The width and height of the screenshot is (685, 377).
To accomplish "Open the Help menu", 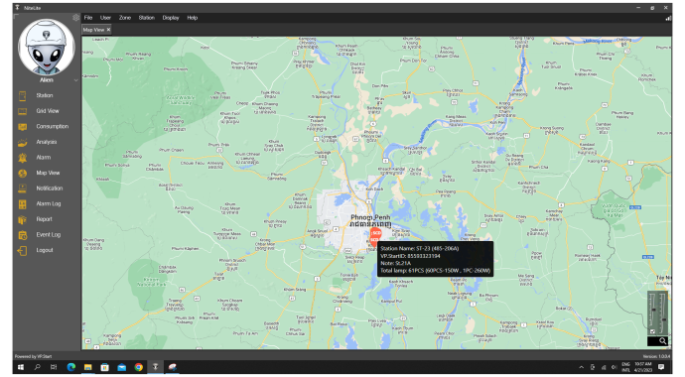I will [193, 18].
